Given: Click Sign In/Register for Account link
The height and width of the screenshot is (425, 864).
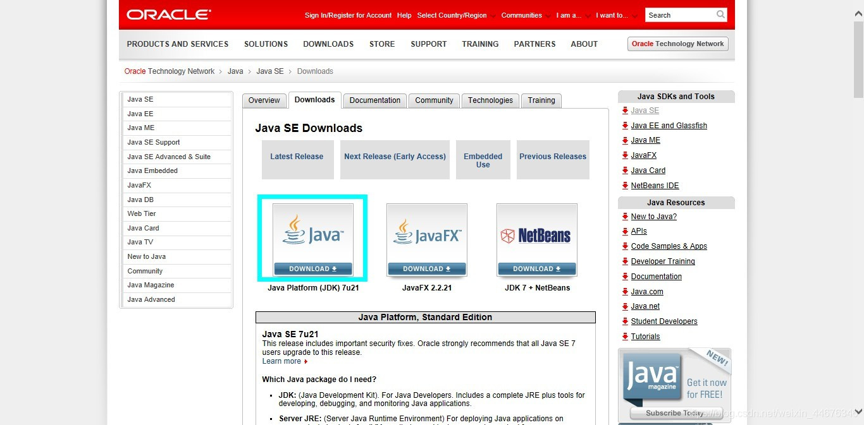Looking at the screenshot, I should [x=348, y=15].
